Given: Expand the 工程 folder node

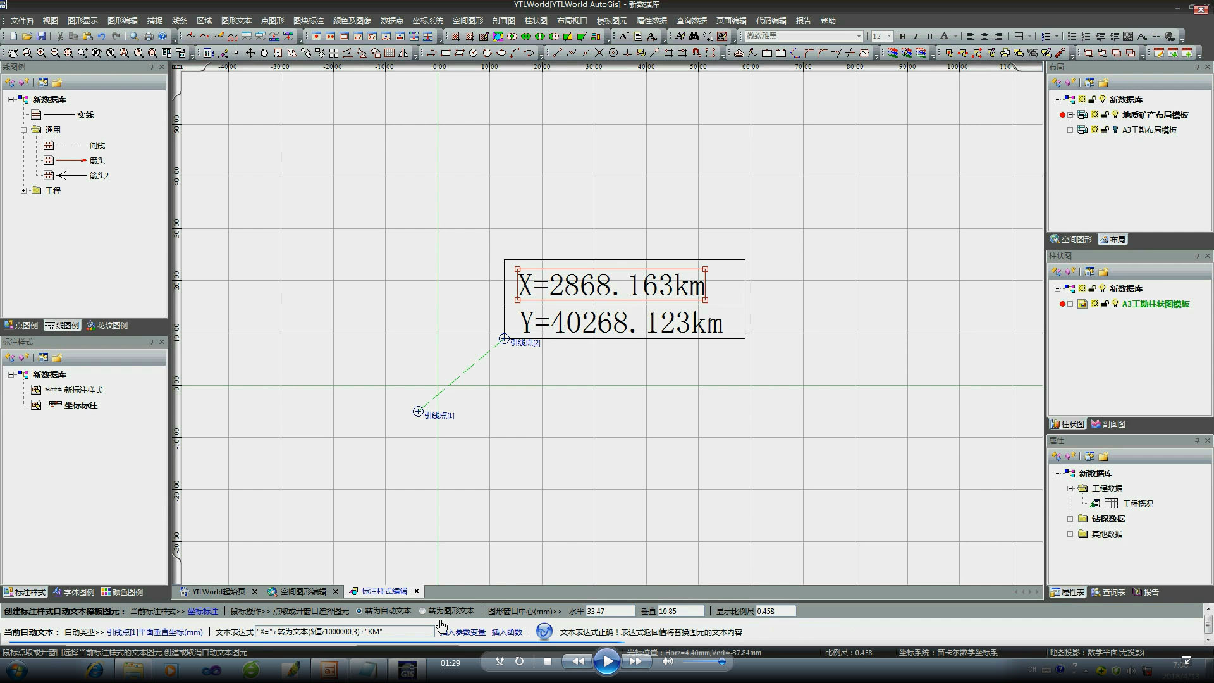Looking at the screenshot, I should (x=24, y=190).
